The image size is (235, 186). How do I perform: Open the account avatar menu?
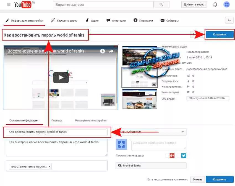click(226, 4)
